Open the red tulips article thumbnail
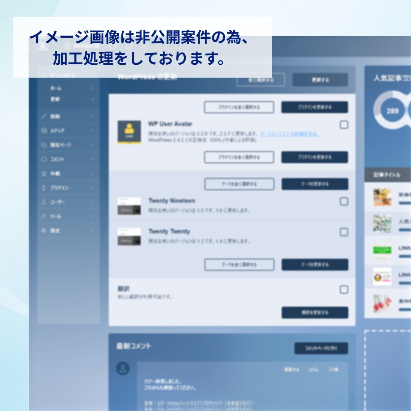Screen dimensions: 411x411 click(382, 303)
